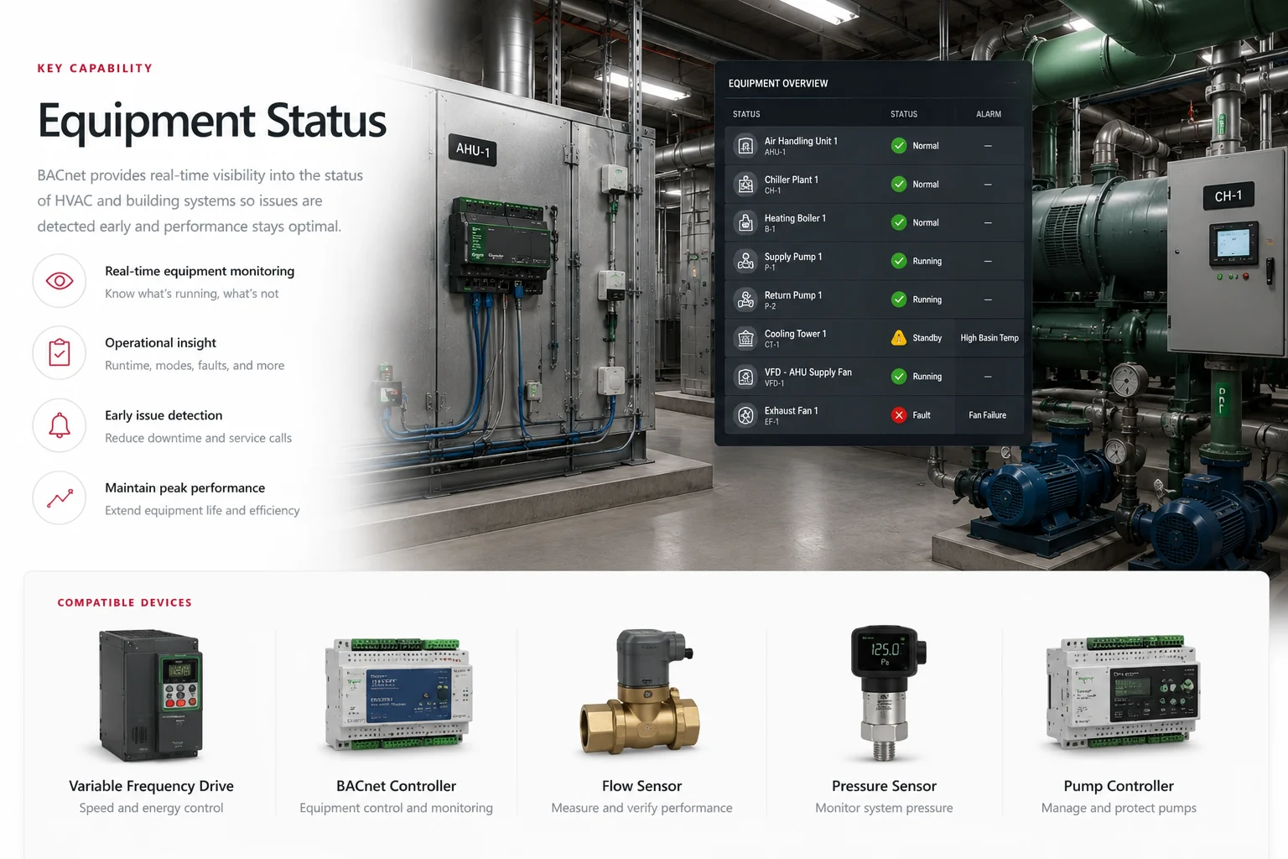Screen dimensions: 1288x859
Task: Click the Fan Failure alarm text
Action: pyautogui.click(x=988, y=415)
